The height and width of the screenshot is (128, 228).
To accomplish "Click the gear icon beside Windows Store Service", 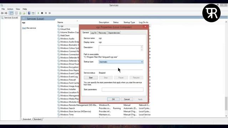I will pyautogui.click(x=58, y=111).
